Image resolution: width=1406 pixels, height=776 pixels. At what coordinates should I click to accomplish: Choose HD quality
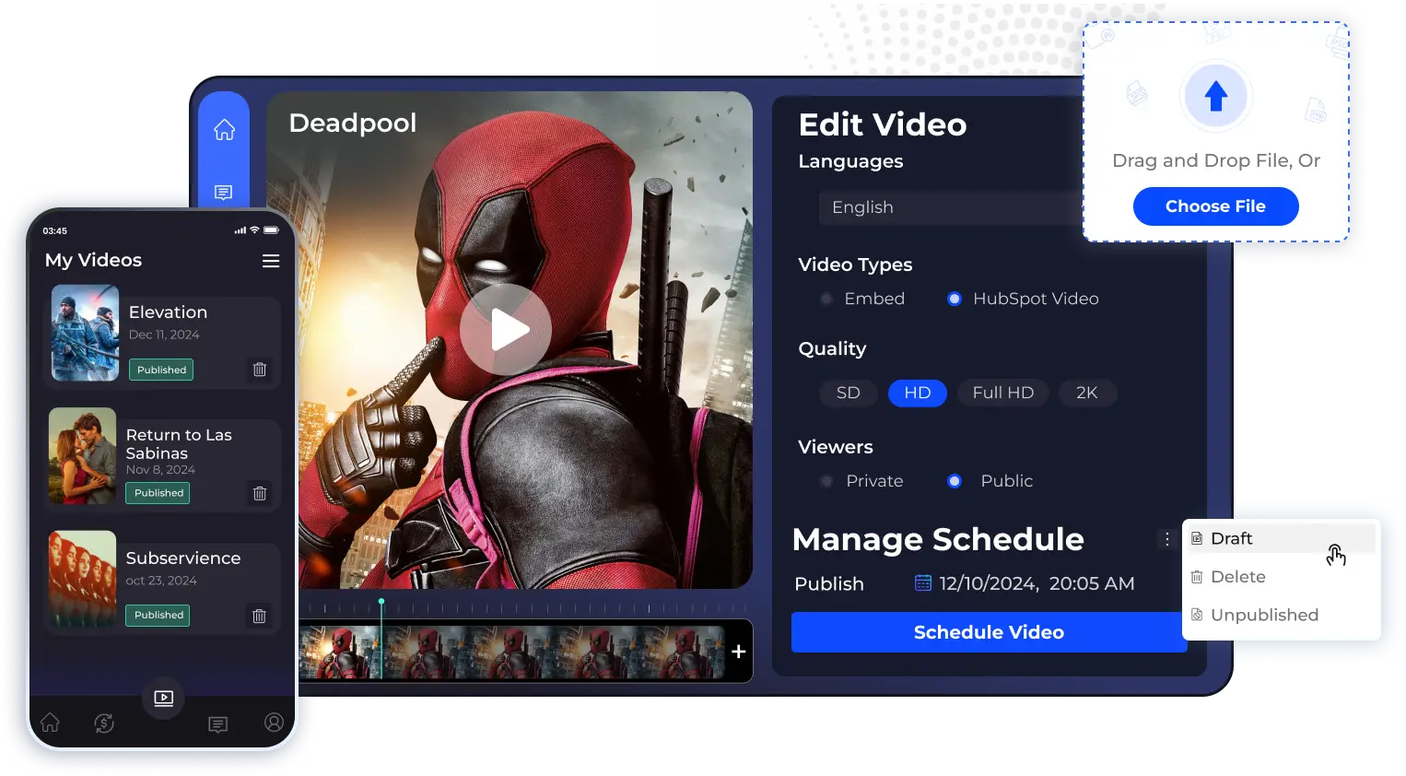click(x=917, y=393)
